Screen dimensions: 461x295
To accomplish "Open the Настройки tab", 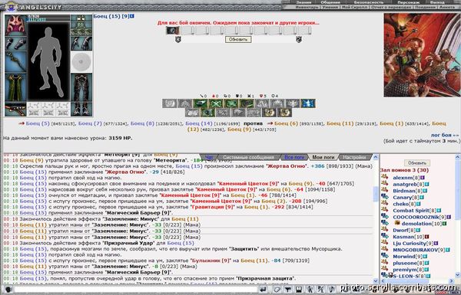I will [354, 158].
